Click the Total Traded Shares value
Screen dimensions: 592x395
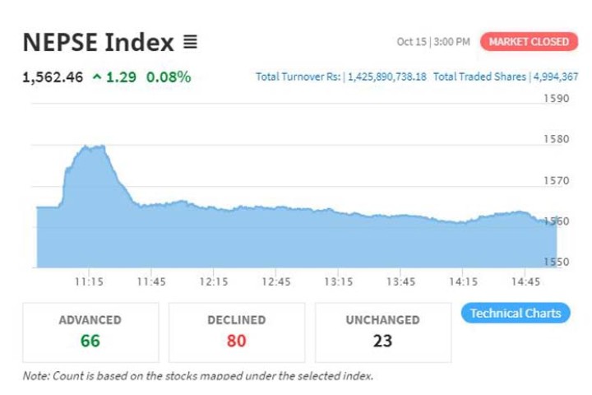[x=557, y=77]
